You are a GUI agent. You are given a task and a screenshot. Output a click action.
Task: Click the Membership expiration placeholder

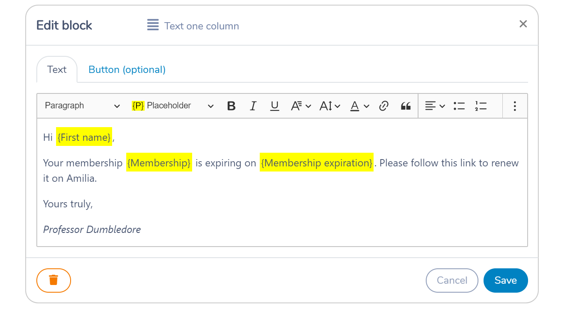(x=317, y=163)
